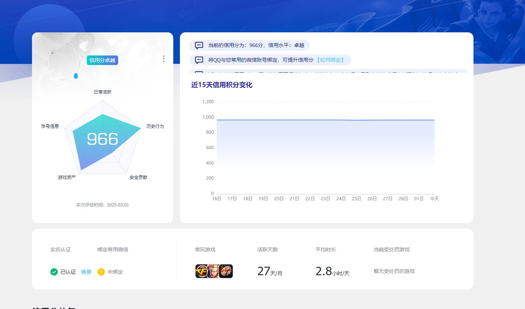Click the green check icon beside 已认证

point(54,272)
